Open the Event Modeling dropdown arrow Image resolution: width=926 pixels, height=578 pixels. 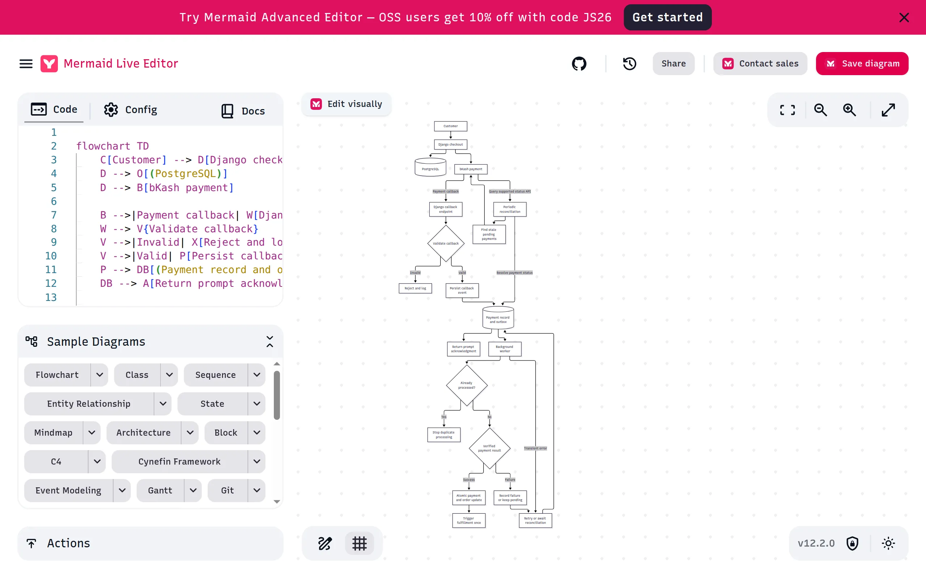tap(122, 491)
